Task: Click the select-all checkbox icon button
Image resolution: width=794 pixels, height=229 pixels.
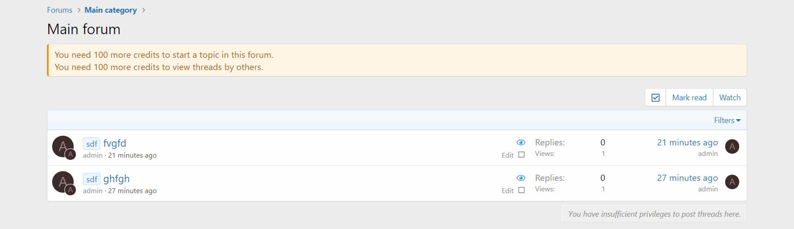Action: tap(655, 98)
